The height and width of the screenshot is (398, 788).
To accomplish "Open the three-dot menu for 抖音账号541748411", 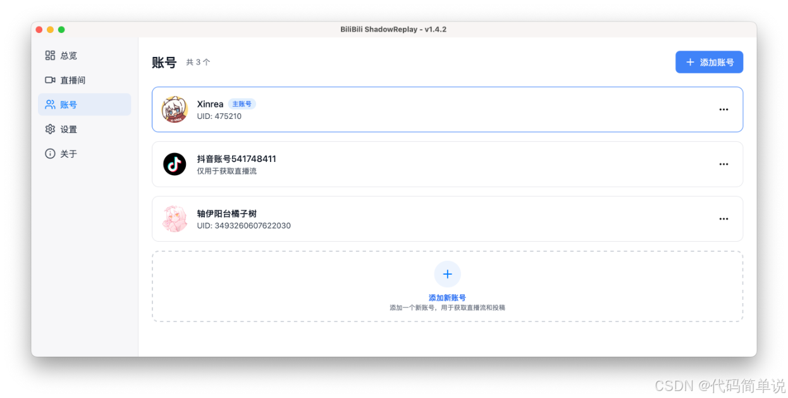I will tap(723, 164).
